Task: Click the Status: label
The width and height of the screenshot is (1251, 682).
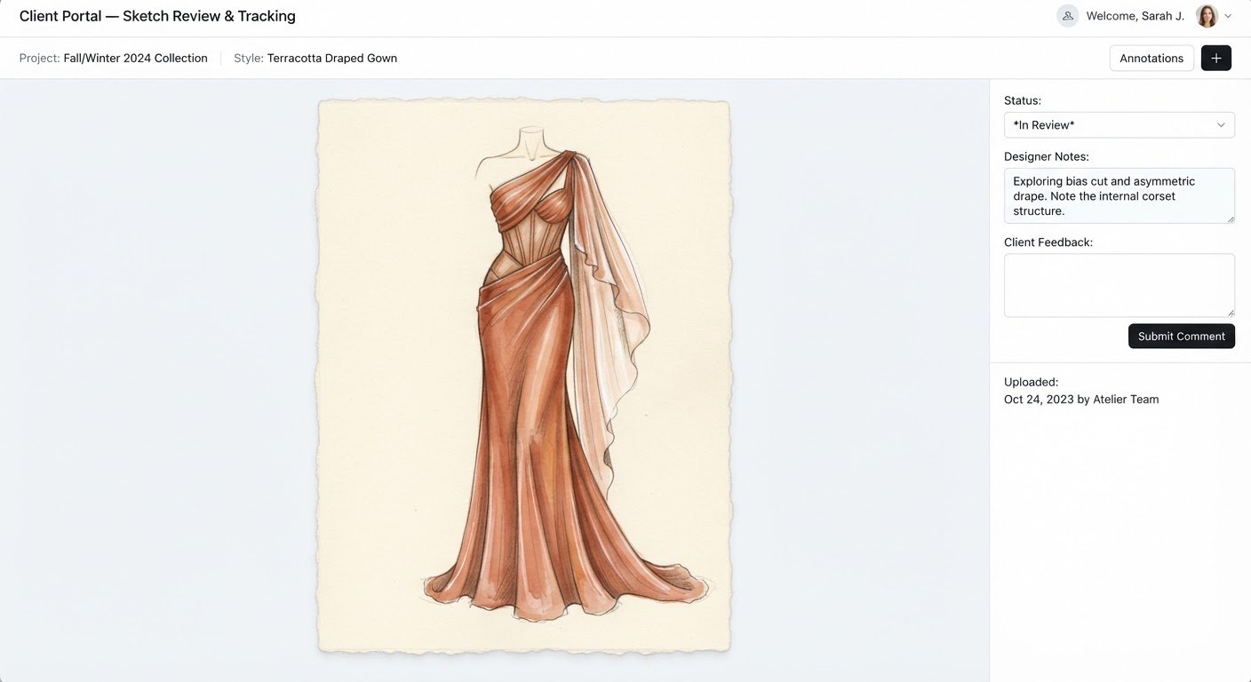Action: point(1023,100)
